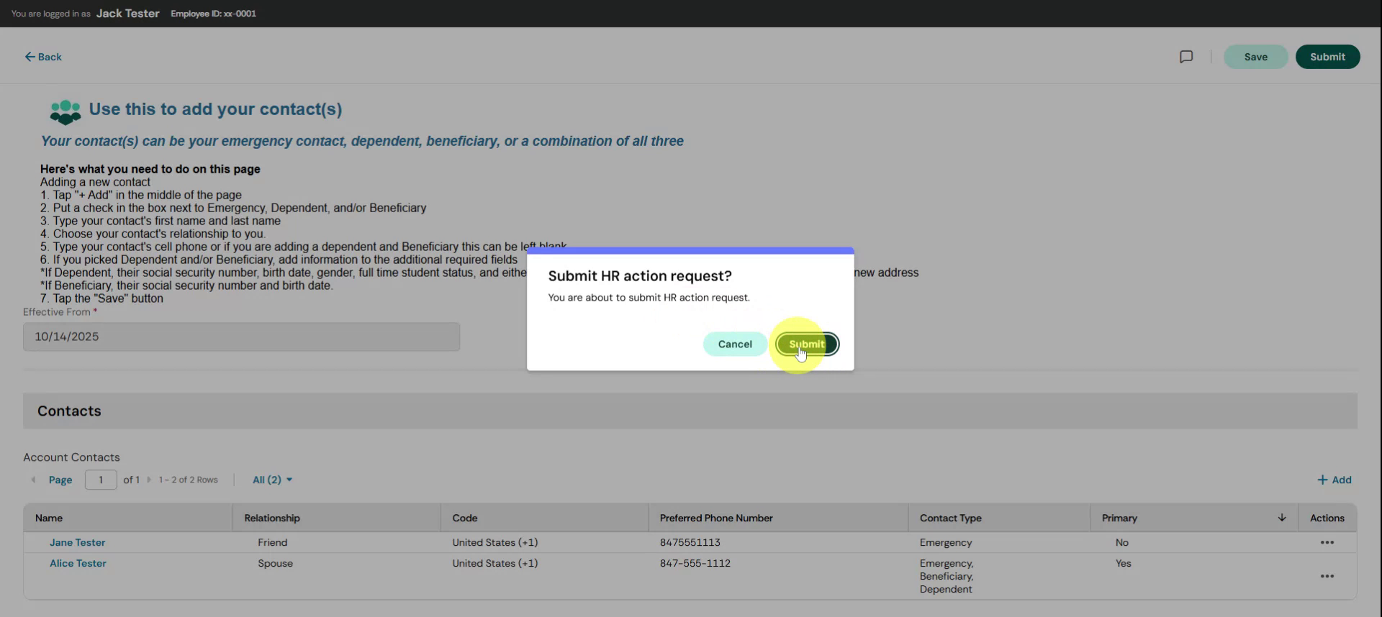Click the Actions column header
The height and width of the screenshot is (617, 1382).
pyautogui.click(x=1327, y=518)
